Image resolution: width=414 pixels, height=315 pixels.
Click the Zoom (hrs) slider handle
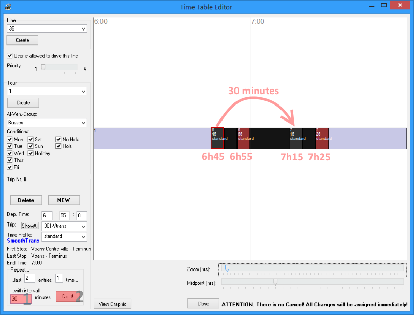coord(227,268)
